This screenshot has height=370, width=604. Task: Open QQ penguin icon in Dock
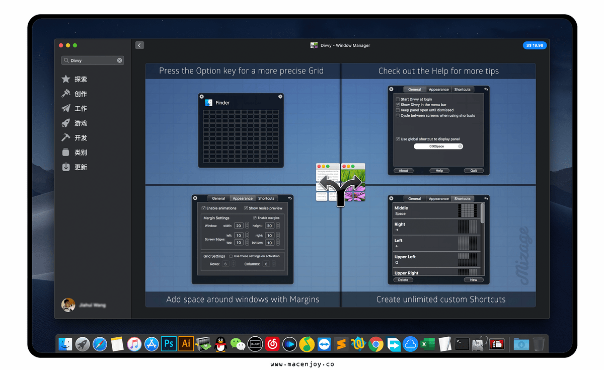(220, 344)
